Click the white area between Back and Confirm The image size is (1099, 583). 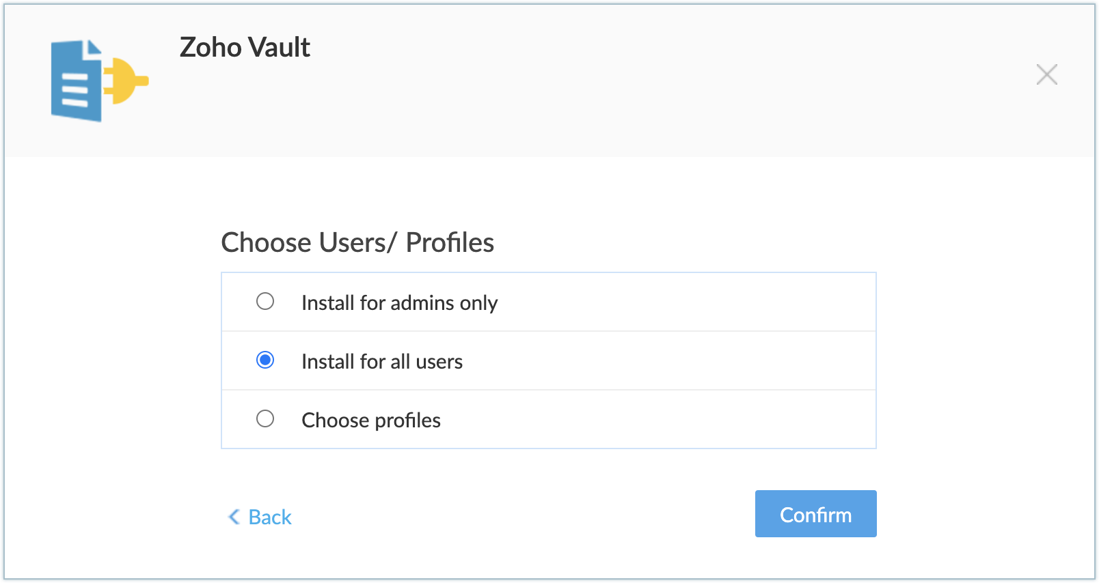[x=519, y=515]
